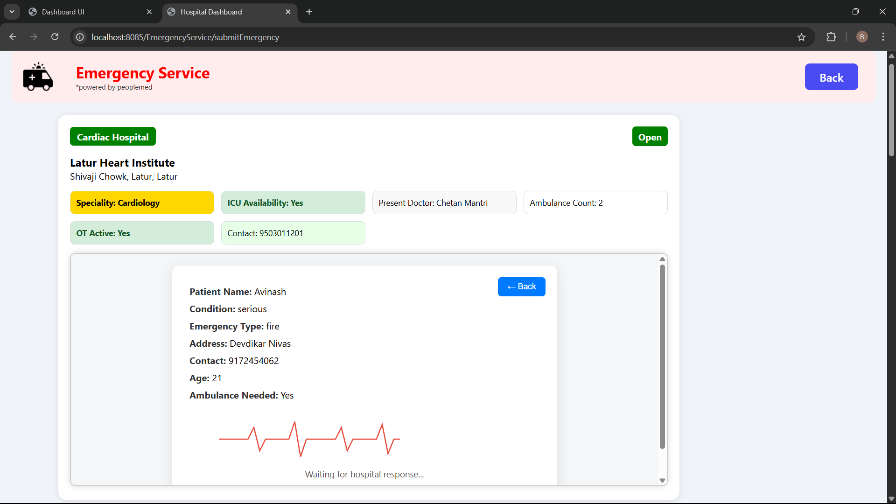Open the Chrome three-dot menu
The height and width of the screenshot is (504, 896).
point(883,37)
